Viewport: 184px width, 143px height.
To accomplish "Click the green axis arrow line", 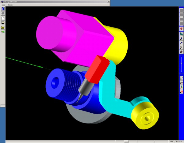I will point(24,62).
